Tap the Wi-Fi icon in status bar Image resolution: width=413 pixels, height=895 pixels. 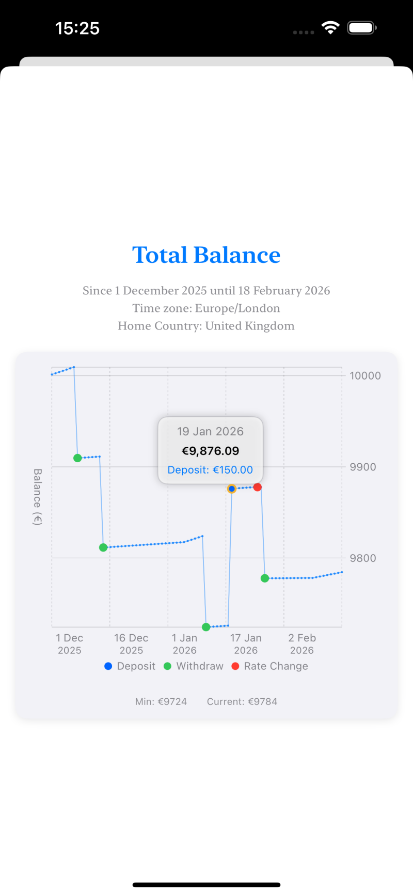point(330,28)
